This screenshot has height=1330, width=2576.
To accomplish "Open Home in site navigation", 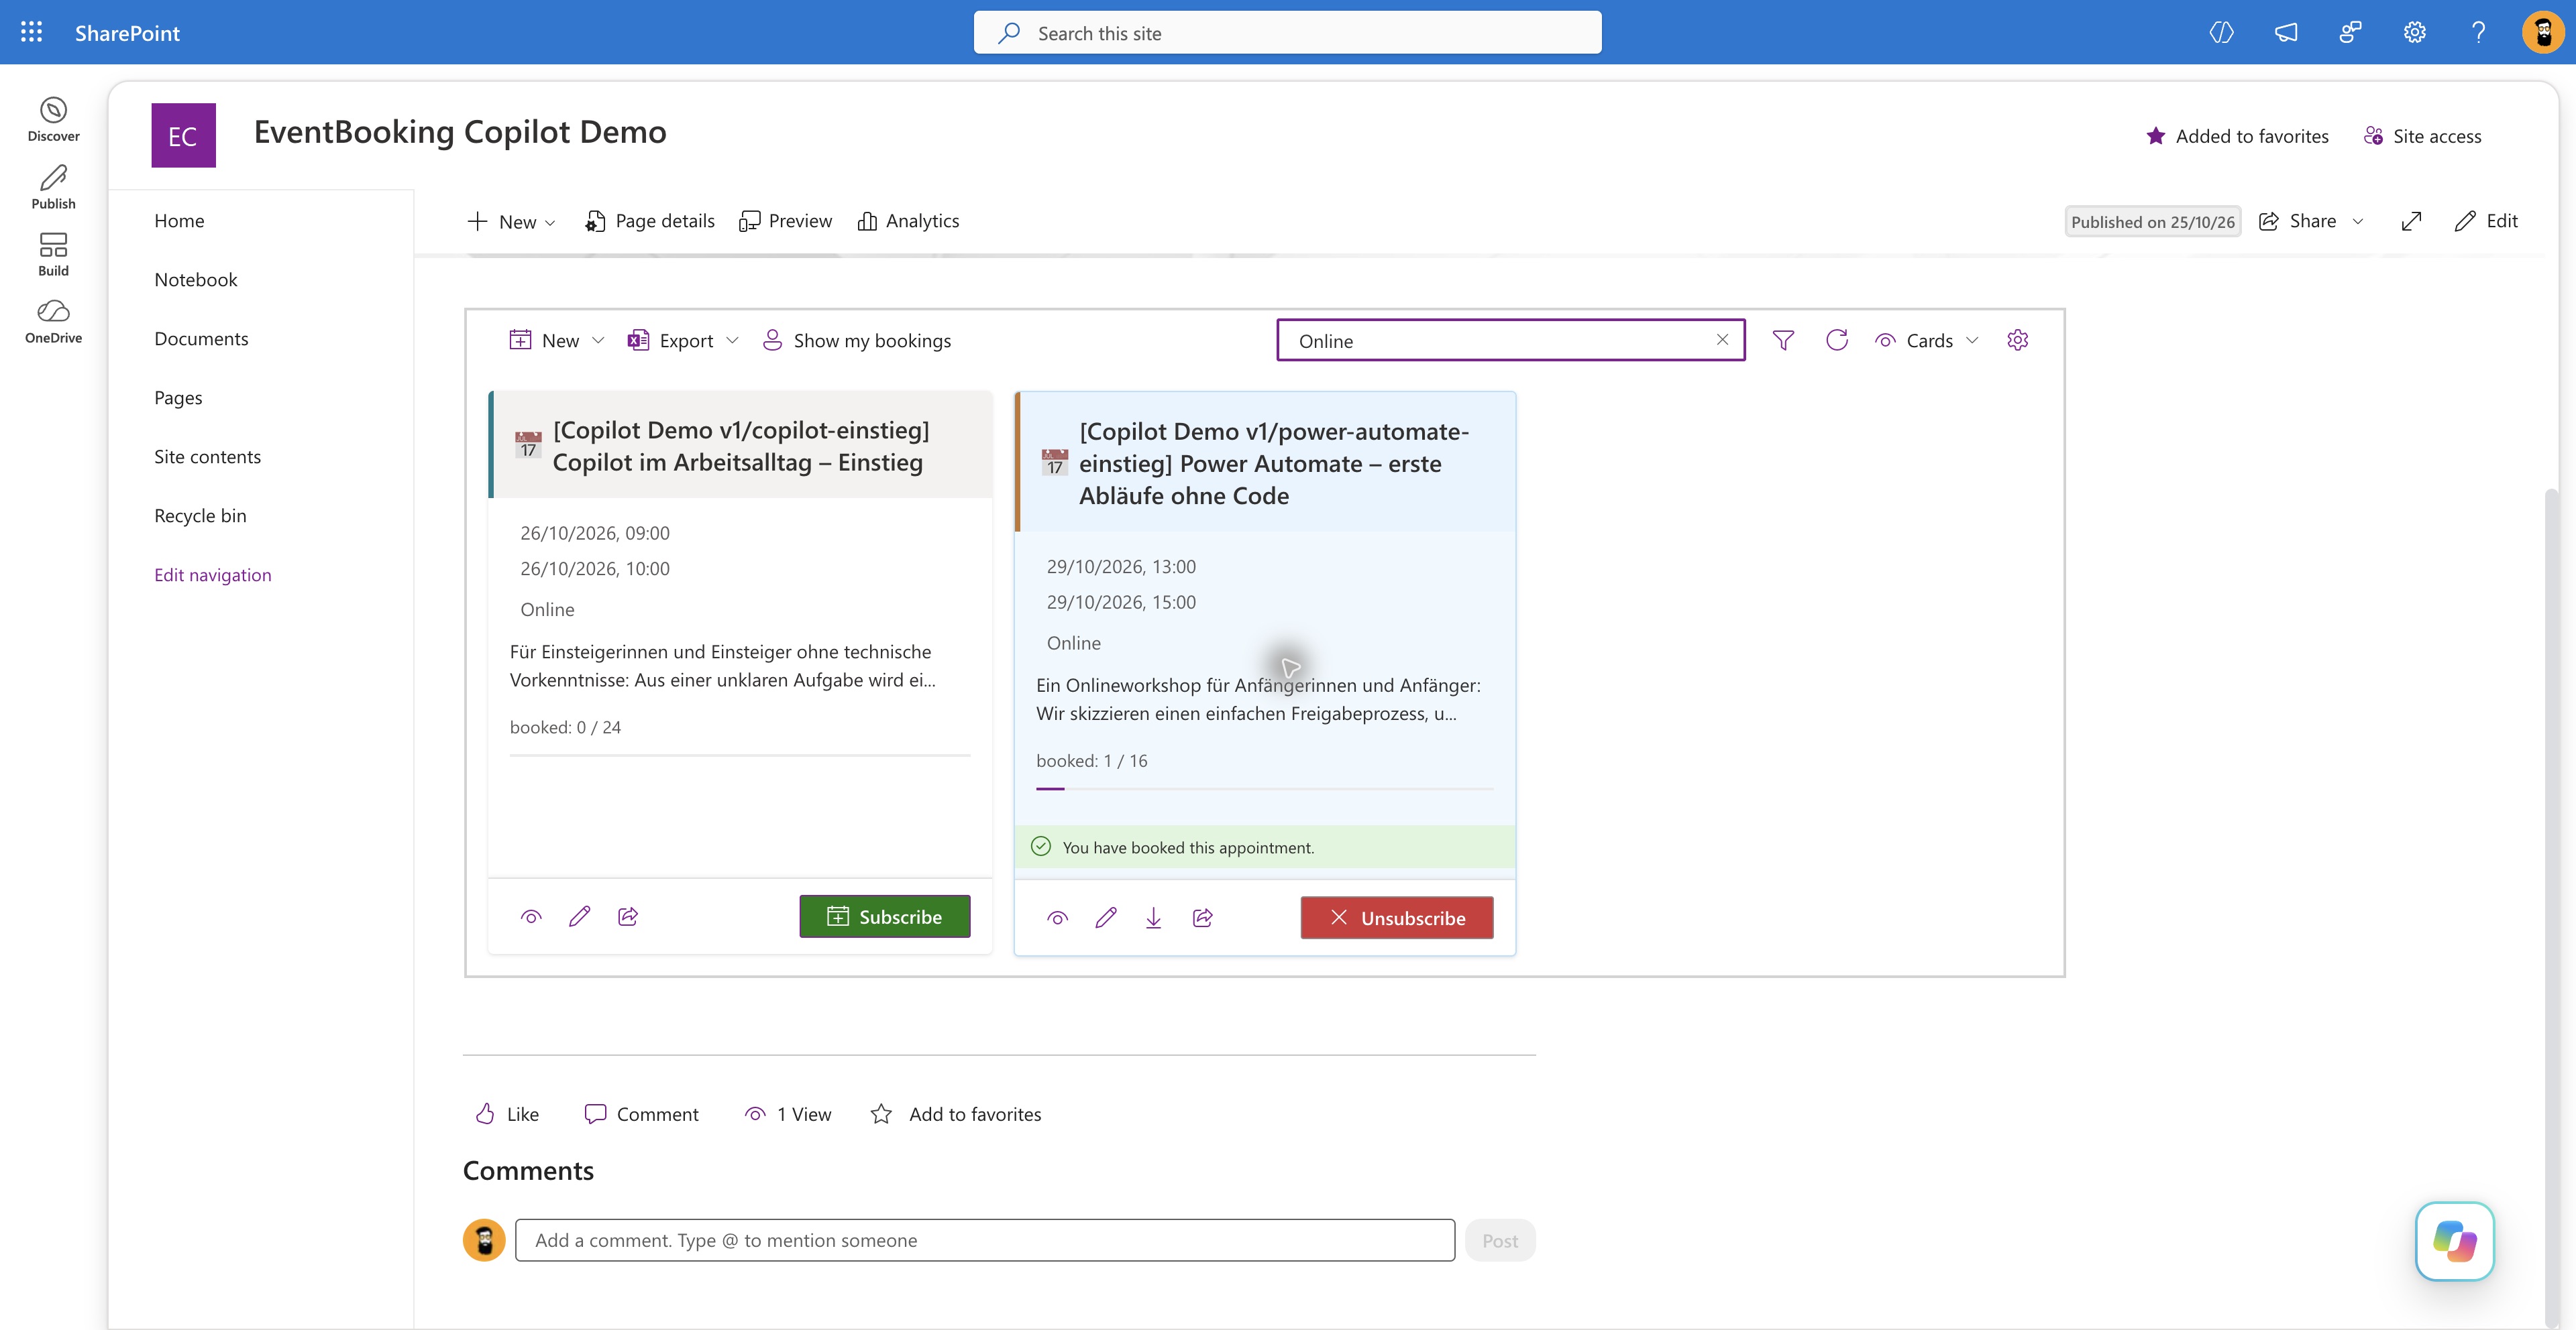I will [x=179, y=220].
